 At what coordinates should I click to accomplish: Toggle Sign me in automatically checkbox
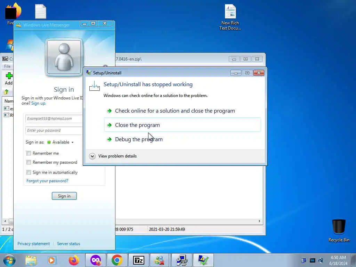tap(29, 172)
